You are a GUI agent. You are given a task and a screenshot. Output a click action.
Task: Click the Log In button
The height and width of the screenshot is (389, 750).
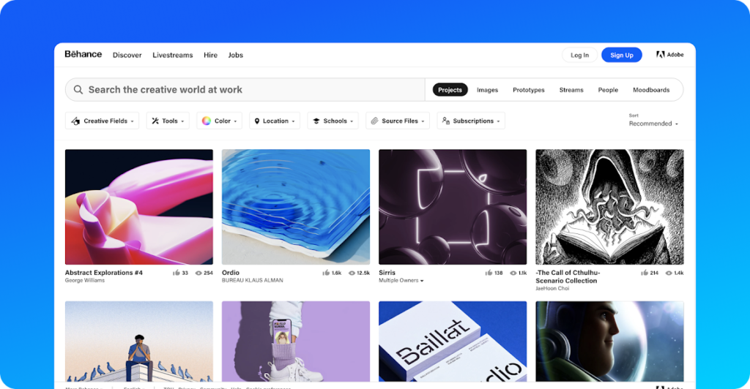(x=580, y=55)
